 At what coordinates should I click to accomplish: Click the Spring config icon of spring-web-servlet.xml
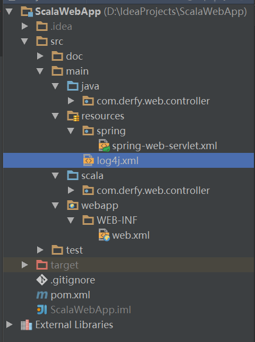click(104, 145)
